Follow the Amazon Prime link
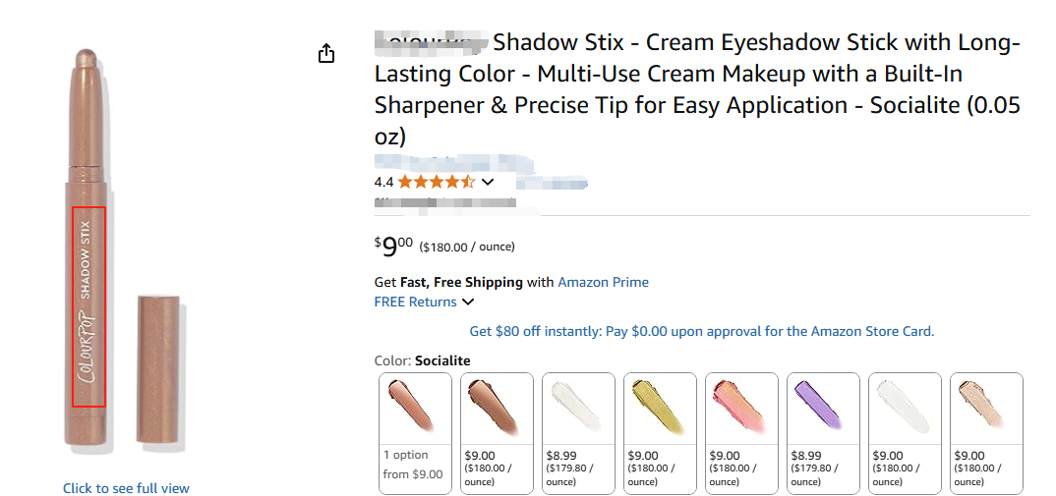This screenshot has height=496, width=1056. (x=603, y=282)
